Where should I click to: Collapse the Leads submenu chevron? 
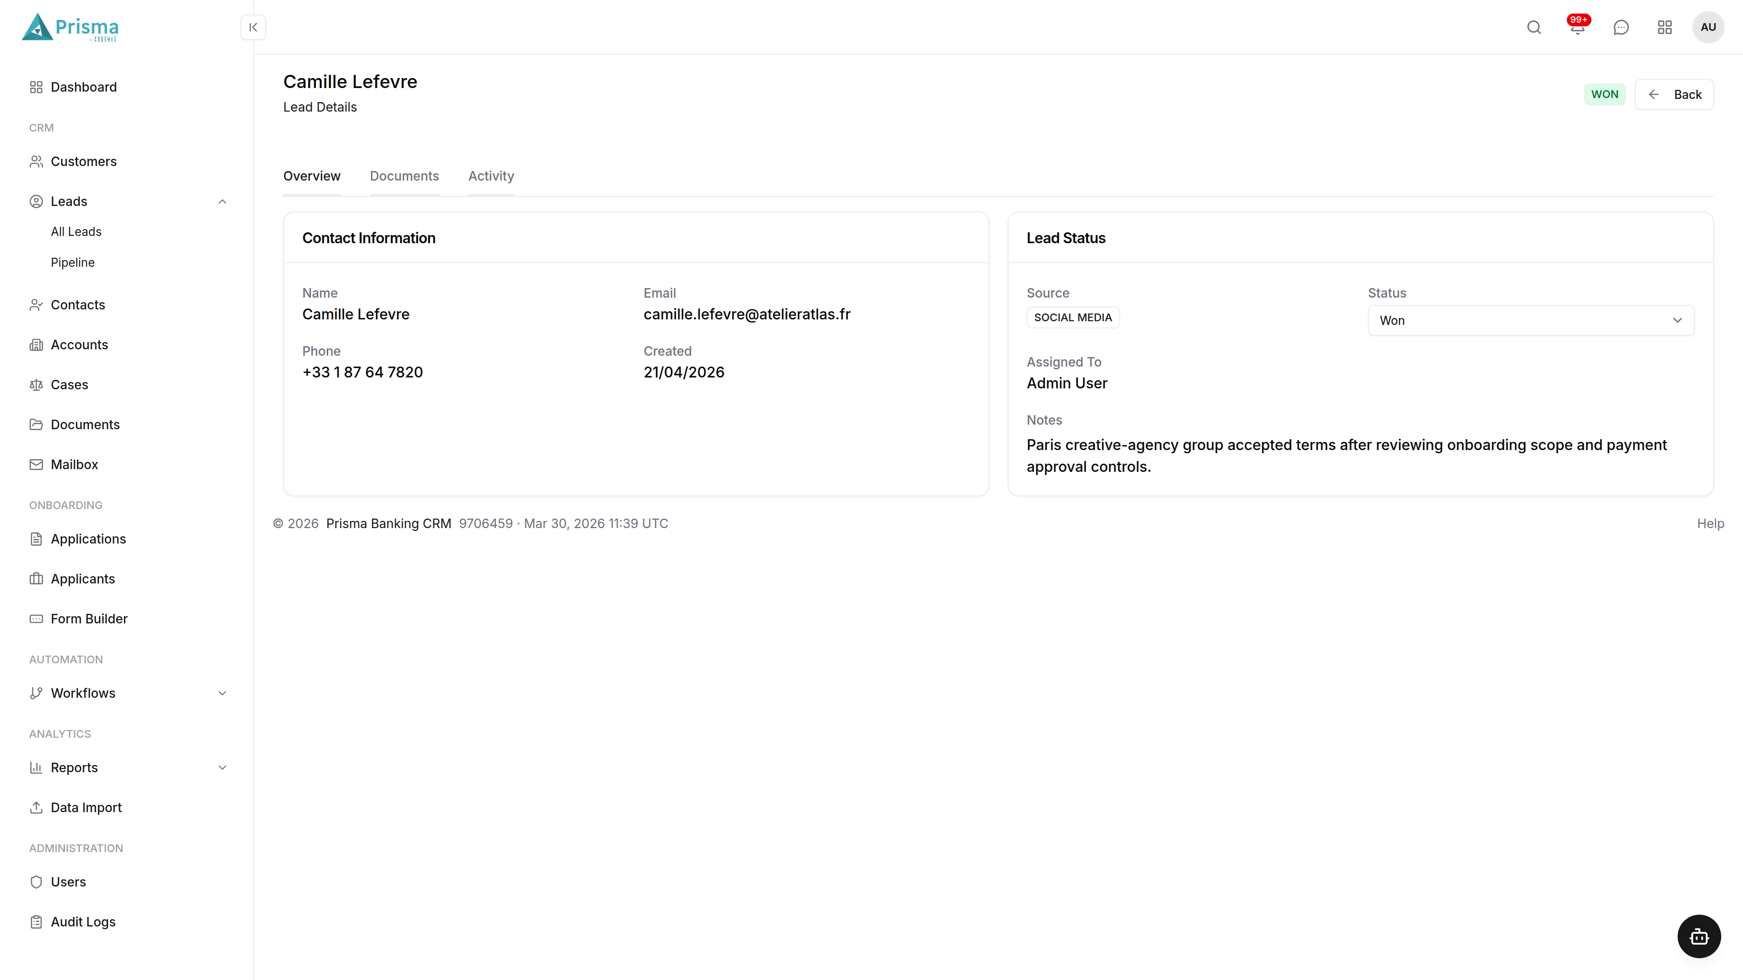222,201
